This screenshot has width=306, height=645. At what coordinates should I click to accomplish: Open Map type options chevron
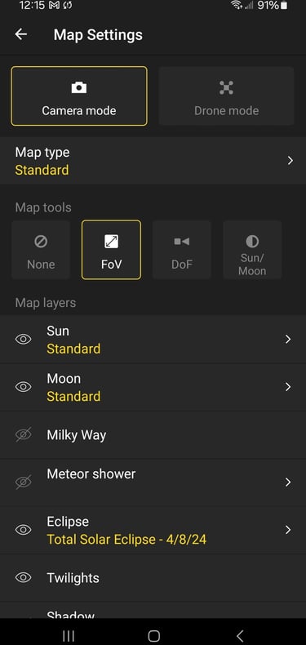(x=290, y=161)
